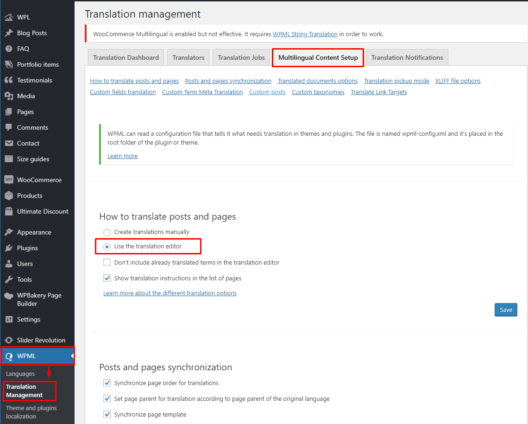Click the WPML menu collapse arrow
This screenshot has height=424, width=528.
point(72,356)
